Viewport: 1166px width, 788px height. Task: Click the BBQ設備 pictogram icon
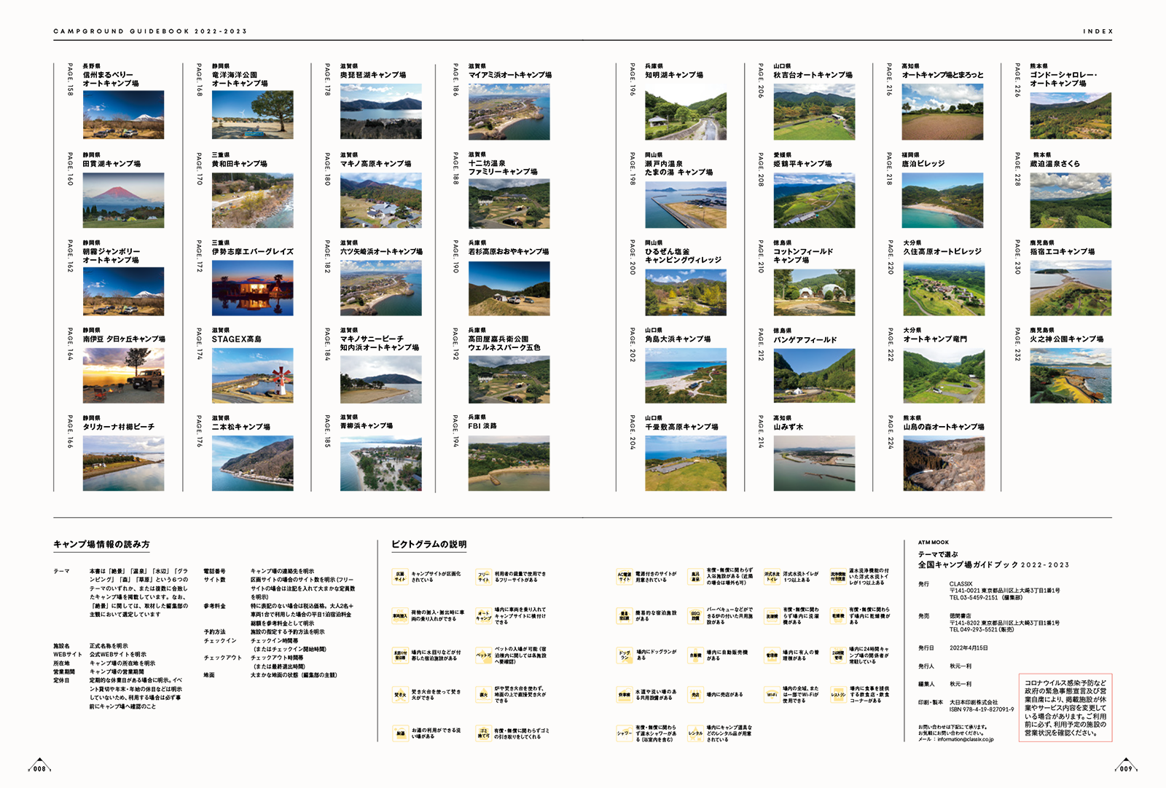[695, 616]
